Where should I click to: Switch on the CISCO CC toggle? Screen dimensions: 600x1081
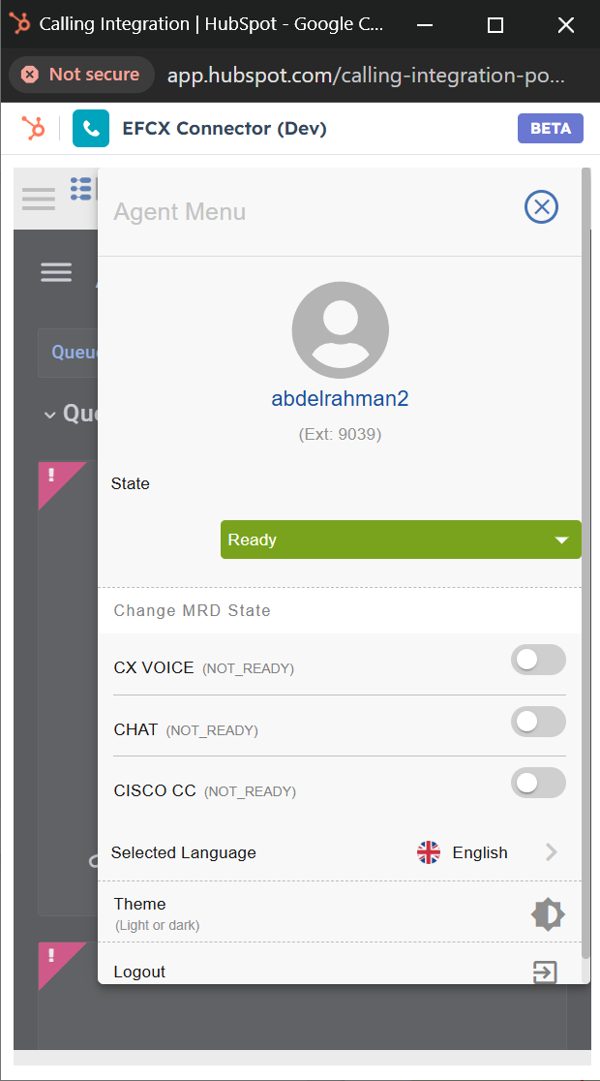[x=538, y=783]
